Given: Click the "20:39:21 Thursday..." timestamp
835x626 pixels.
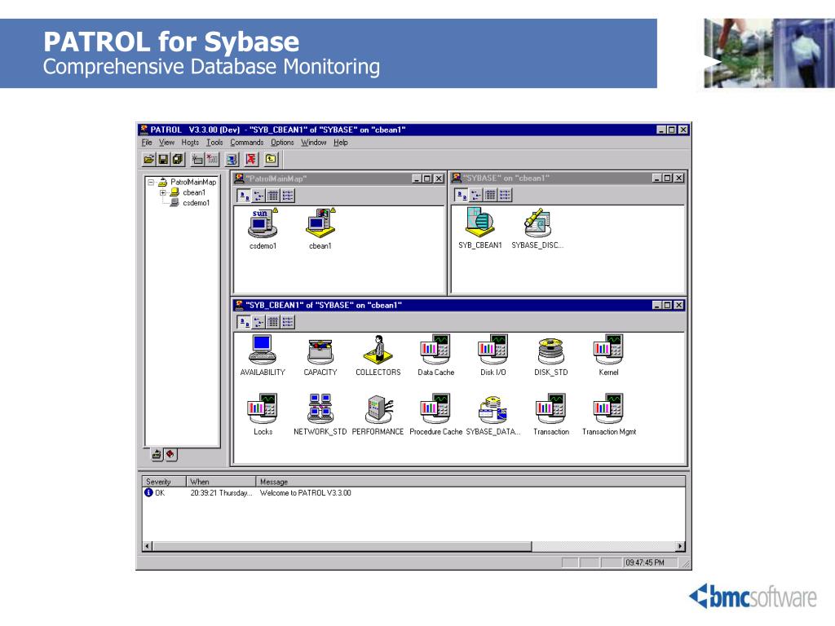Looking at the screenshot, I should [x=222, y=493].
